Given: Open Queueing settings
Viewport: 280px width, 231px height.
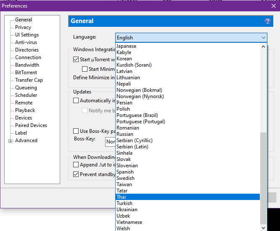Looking at the screenshot, I should coord(26,88).
